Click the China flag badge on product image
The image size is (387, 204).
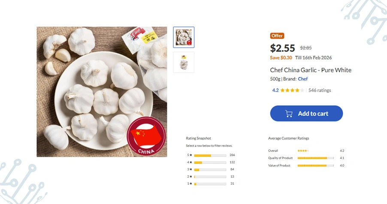(146, 137)
